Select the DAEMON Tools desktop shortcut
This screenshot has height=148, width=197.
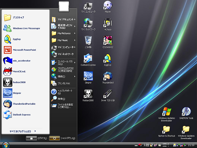[x=186, y=113]
